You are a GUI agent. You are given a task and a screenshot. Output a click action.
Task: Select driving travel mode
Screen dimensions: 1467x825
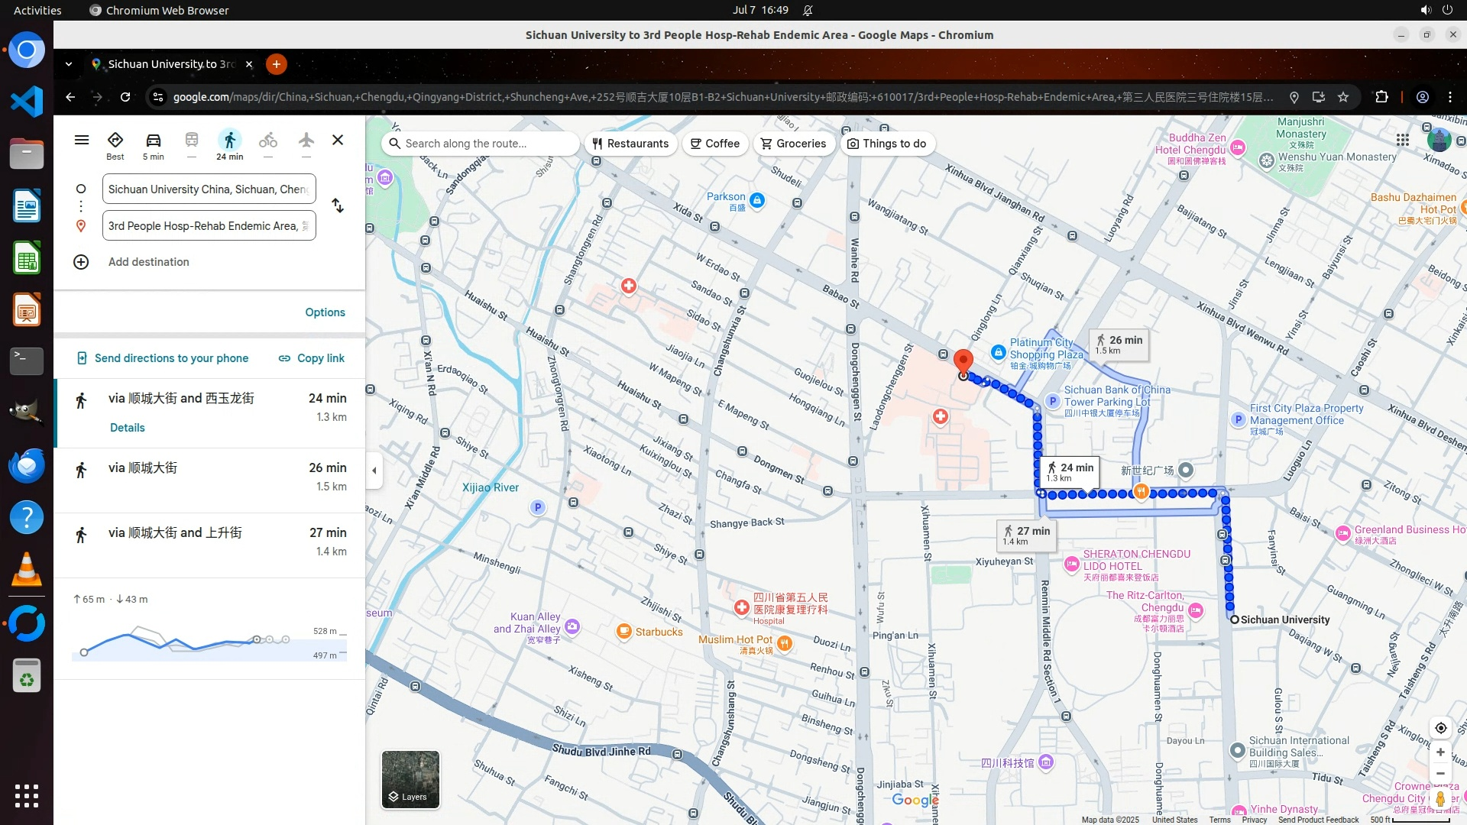pyautogui.click(x=153, y=144)
